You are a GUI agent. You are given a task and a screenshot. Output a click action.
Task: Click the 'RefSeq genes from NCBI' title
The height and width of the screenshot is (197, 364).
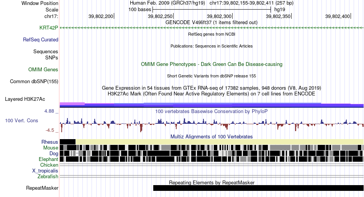click(x=212, y=34)
